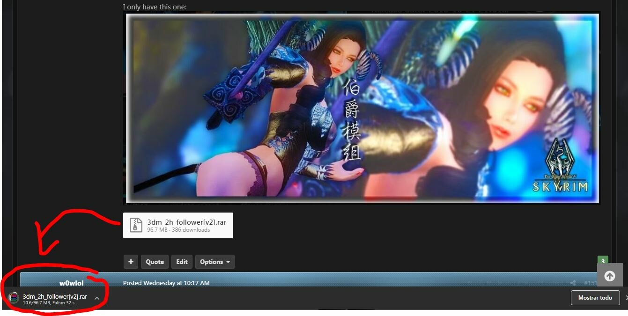Click the 'I only have this one:' text
The width and height of the screenshot is (628, 316).
(x=155, y=7)
